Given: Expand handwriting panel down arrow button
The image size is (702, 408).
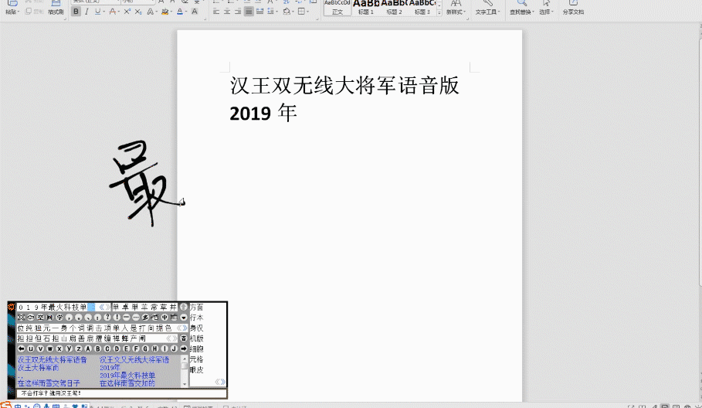Looking at the screenshot, I should (184, 318).
